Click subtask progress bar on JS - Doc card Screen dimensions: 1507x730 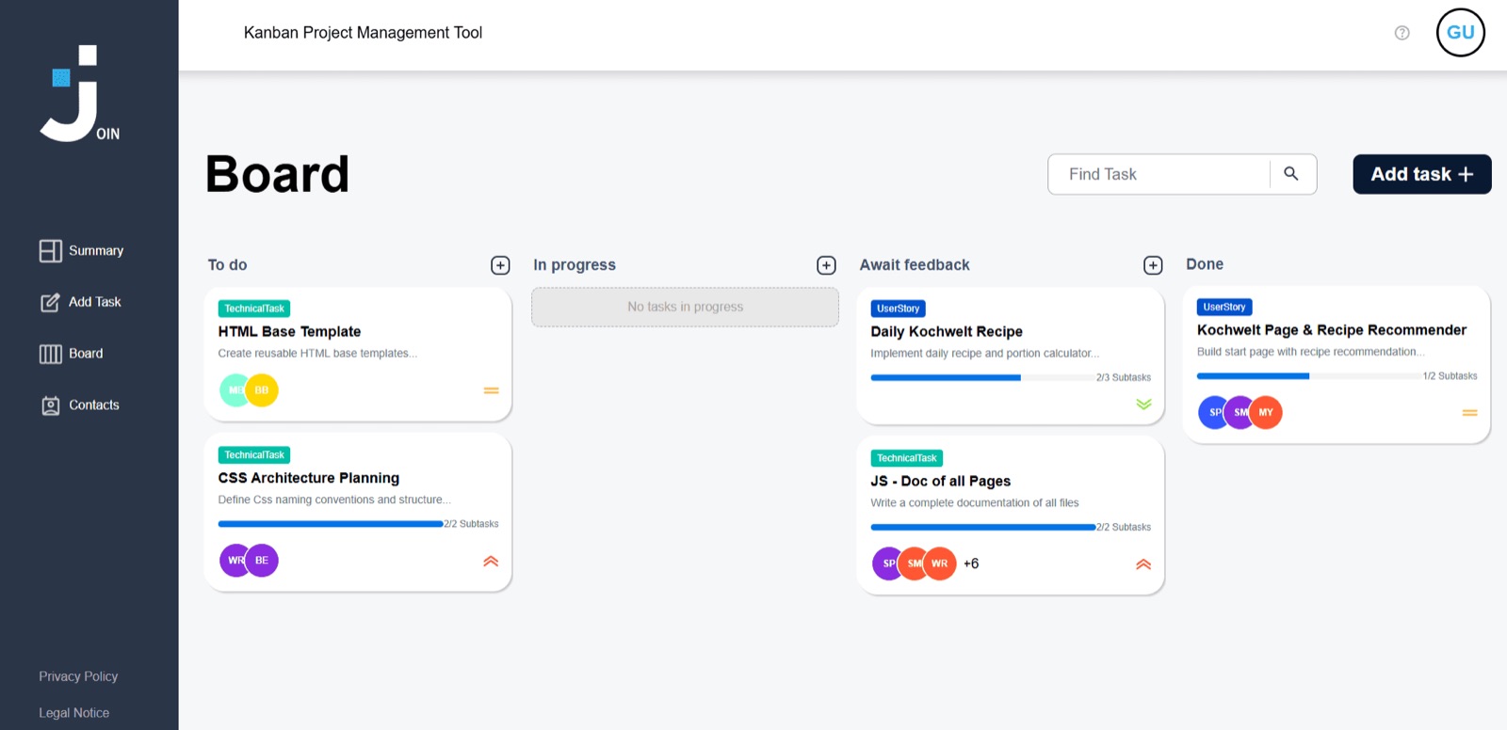coord(983,527)
